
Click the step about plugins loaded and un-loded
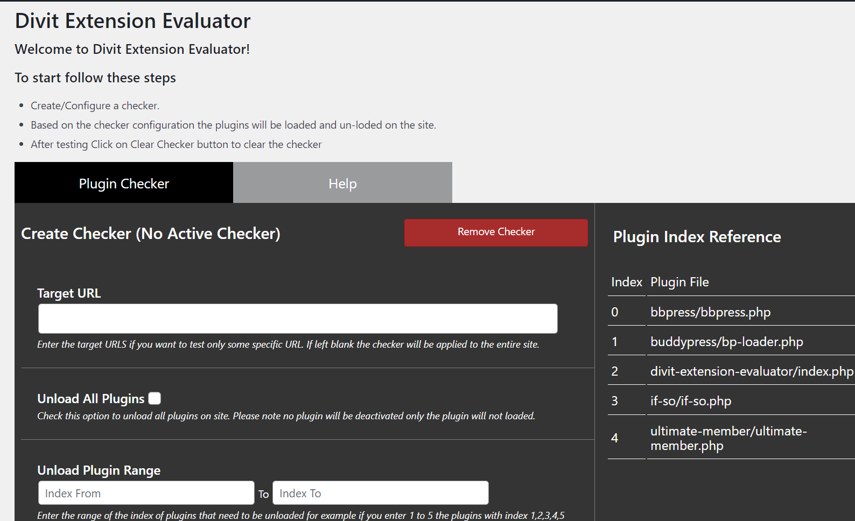pyautogui.click(x=234, y=125)
